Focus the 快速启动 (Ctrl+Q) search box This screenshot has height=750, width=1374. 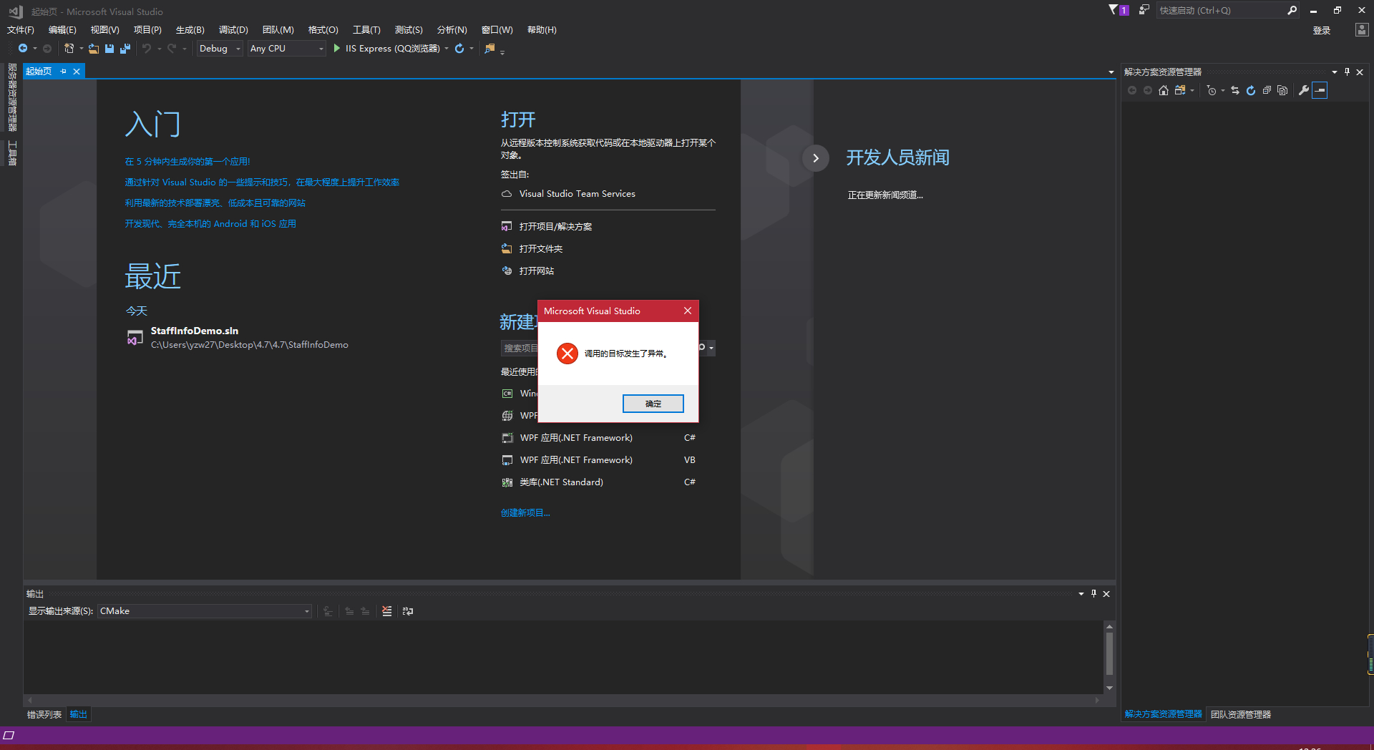[1220, 10]
